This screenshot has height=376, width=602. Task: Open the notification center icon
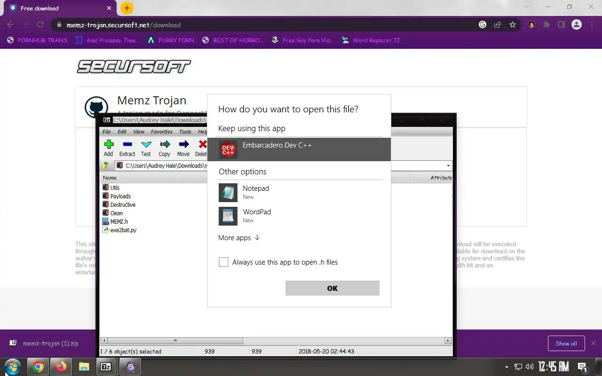click(583, 367)
